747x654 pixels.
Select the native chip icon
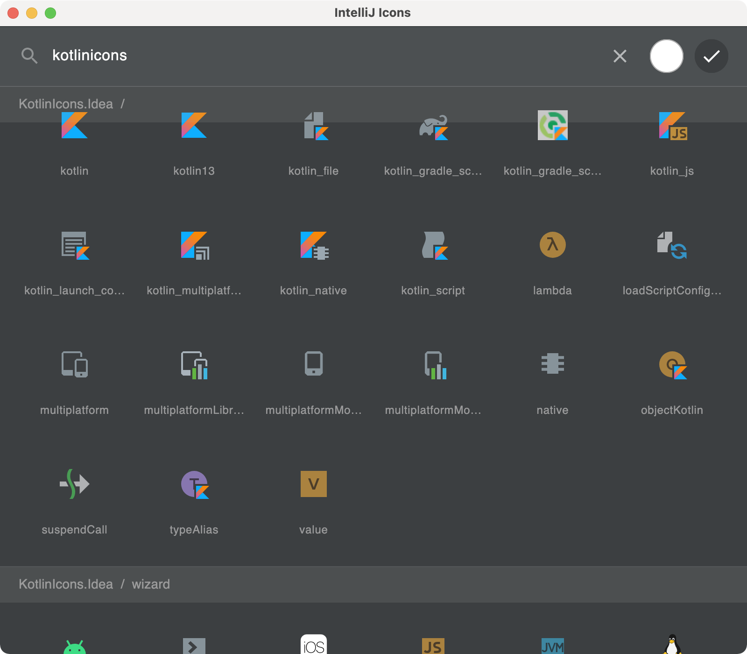(x=553, y=363)
